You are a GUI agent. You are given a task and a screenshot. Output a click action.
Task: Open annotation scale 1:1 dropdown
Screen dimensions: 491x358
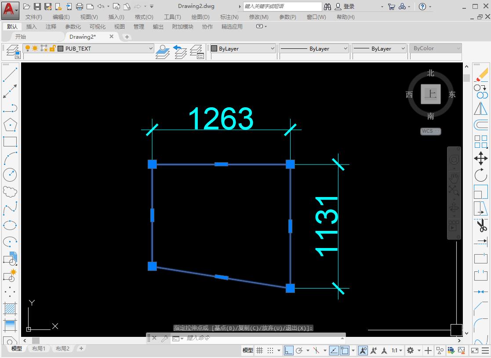click(x=396, y=351)
